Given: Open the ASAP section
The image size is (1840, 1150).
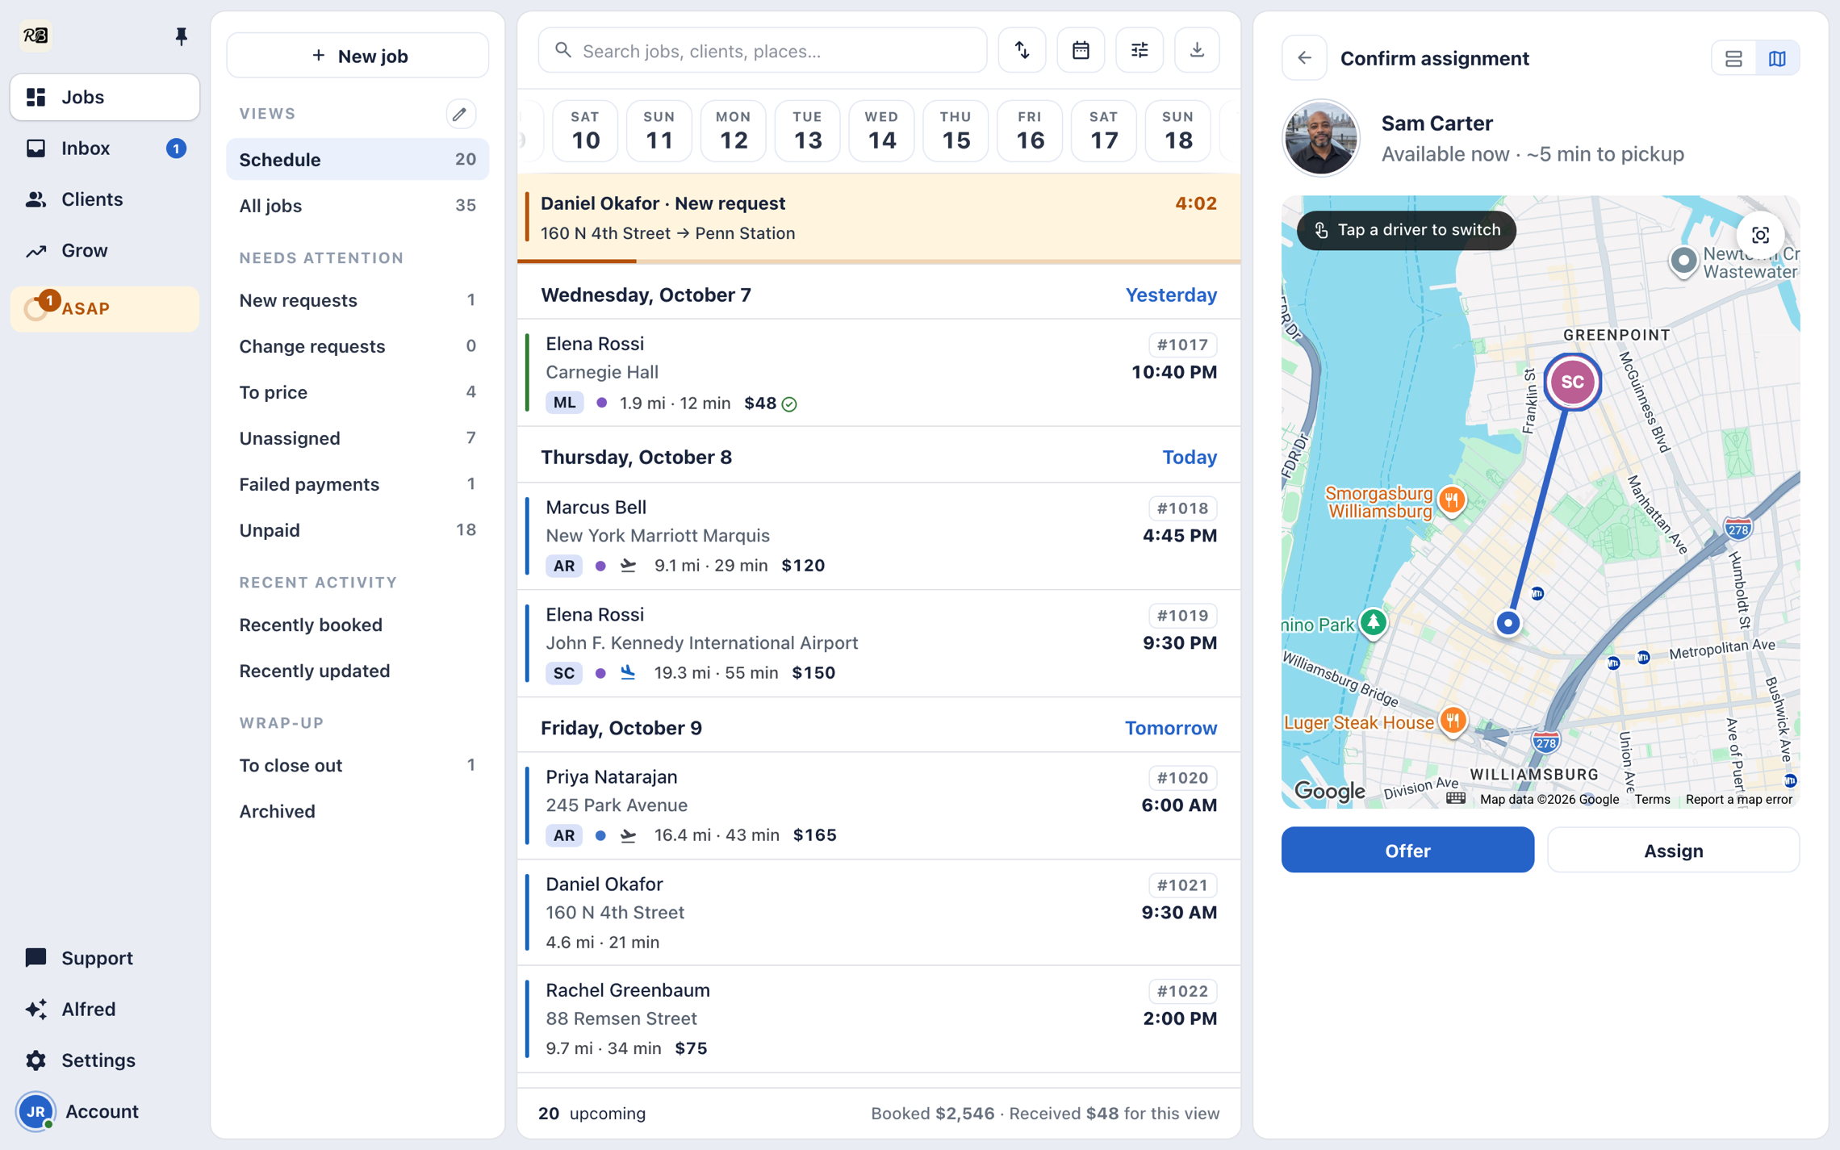Looking at the screenshot, I should click(x=105, y=309).
